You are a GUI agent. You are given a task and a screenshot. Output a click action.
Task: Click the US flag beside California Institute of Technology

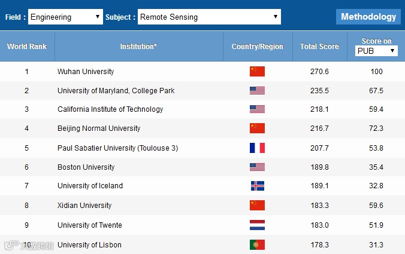[x=257, y=109]
